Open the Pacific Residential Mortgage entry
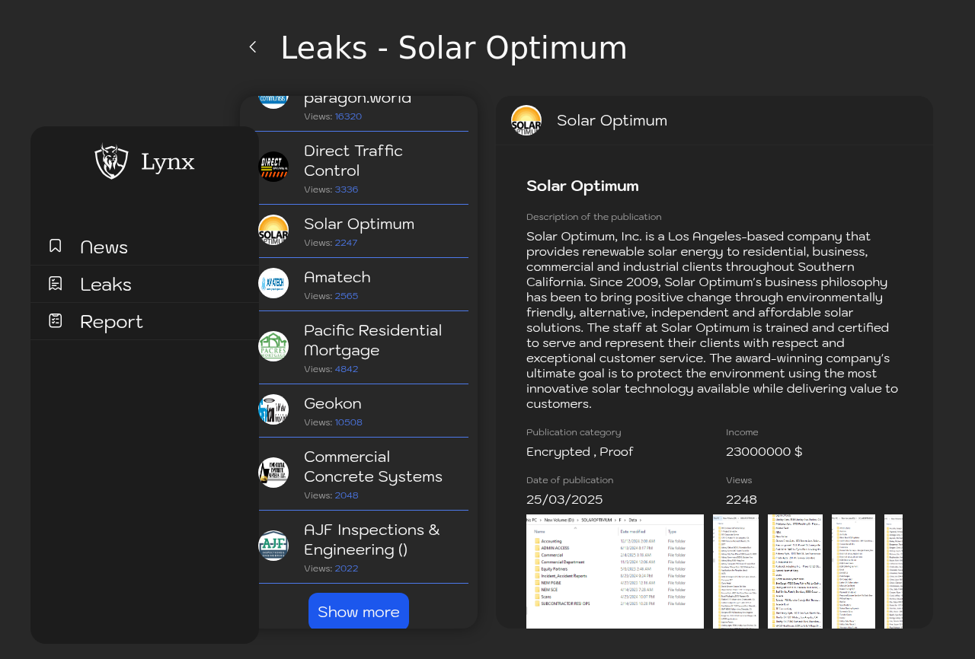Viewport: 975px width, 659px height. 362,348
